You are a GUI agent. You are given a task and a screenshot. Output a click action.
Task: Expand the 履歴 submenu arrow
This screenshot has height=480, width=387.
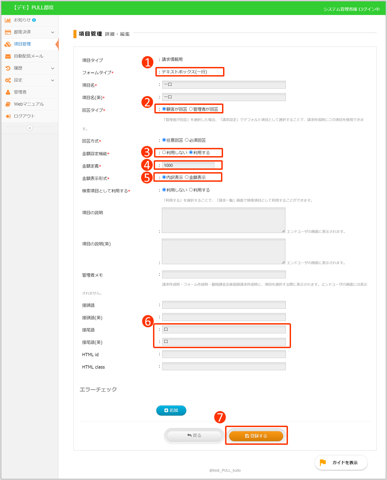tap(53, 68)
